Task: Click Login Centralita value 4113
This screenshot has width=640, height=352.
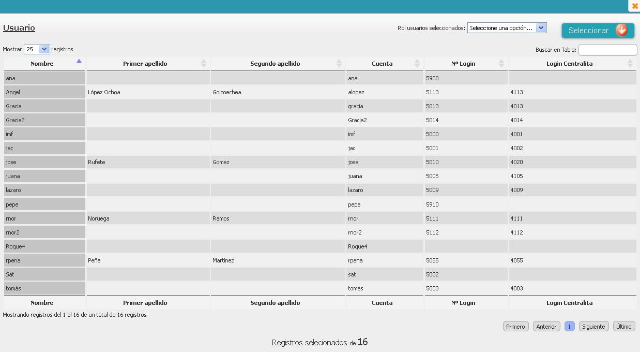Action: tap(572, 92)
